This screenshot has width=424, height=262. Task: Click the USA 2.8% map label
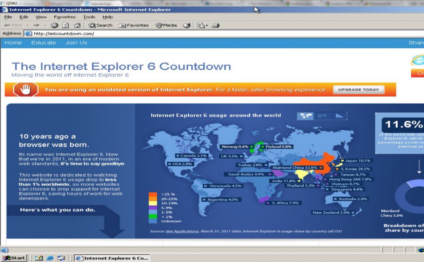(180, 164)
